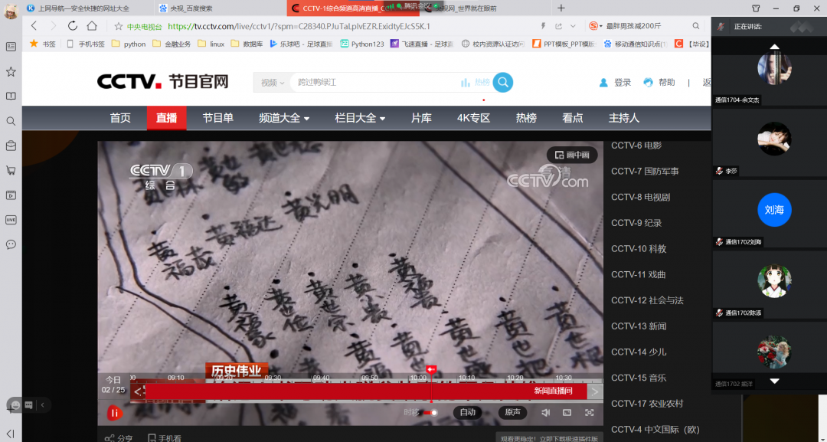
Task: Mute the video with the volume icon
Action: (x=545, y=413)
